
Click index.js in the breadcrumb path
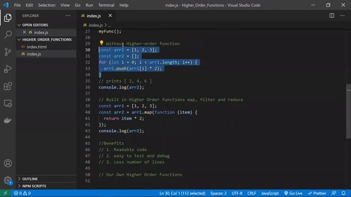coord(95,25)
